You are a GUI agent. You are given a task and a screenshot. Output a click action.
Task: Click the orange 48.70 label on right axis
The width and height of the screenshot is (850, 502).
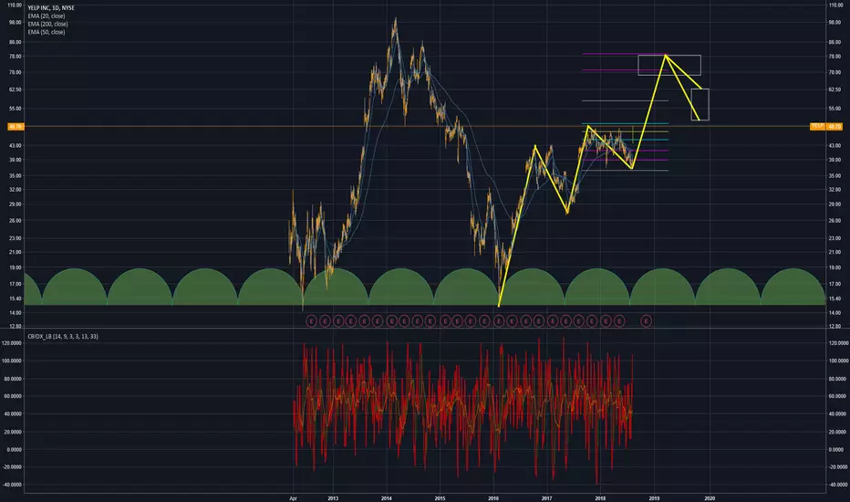(x=834, y=127)
